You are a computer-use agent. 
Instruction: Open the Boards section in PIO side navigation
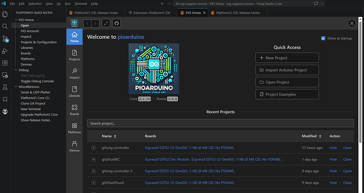pyautogui.click(x=74, y=110)
